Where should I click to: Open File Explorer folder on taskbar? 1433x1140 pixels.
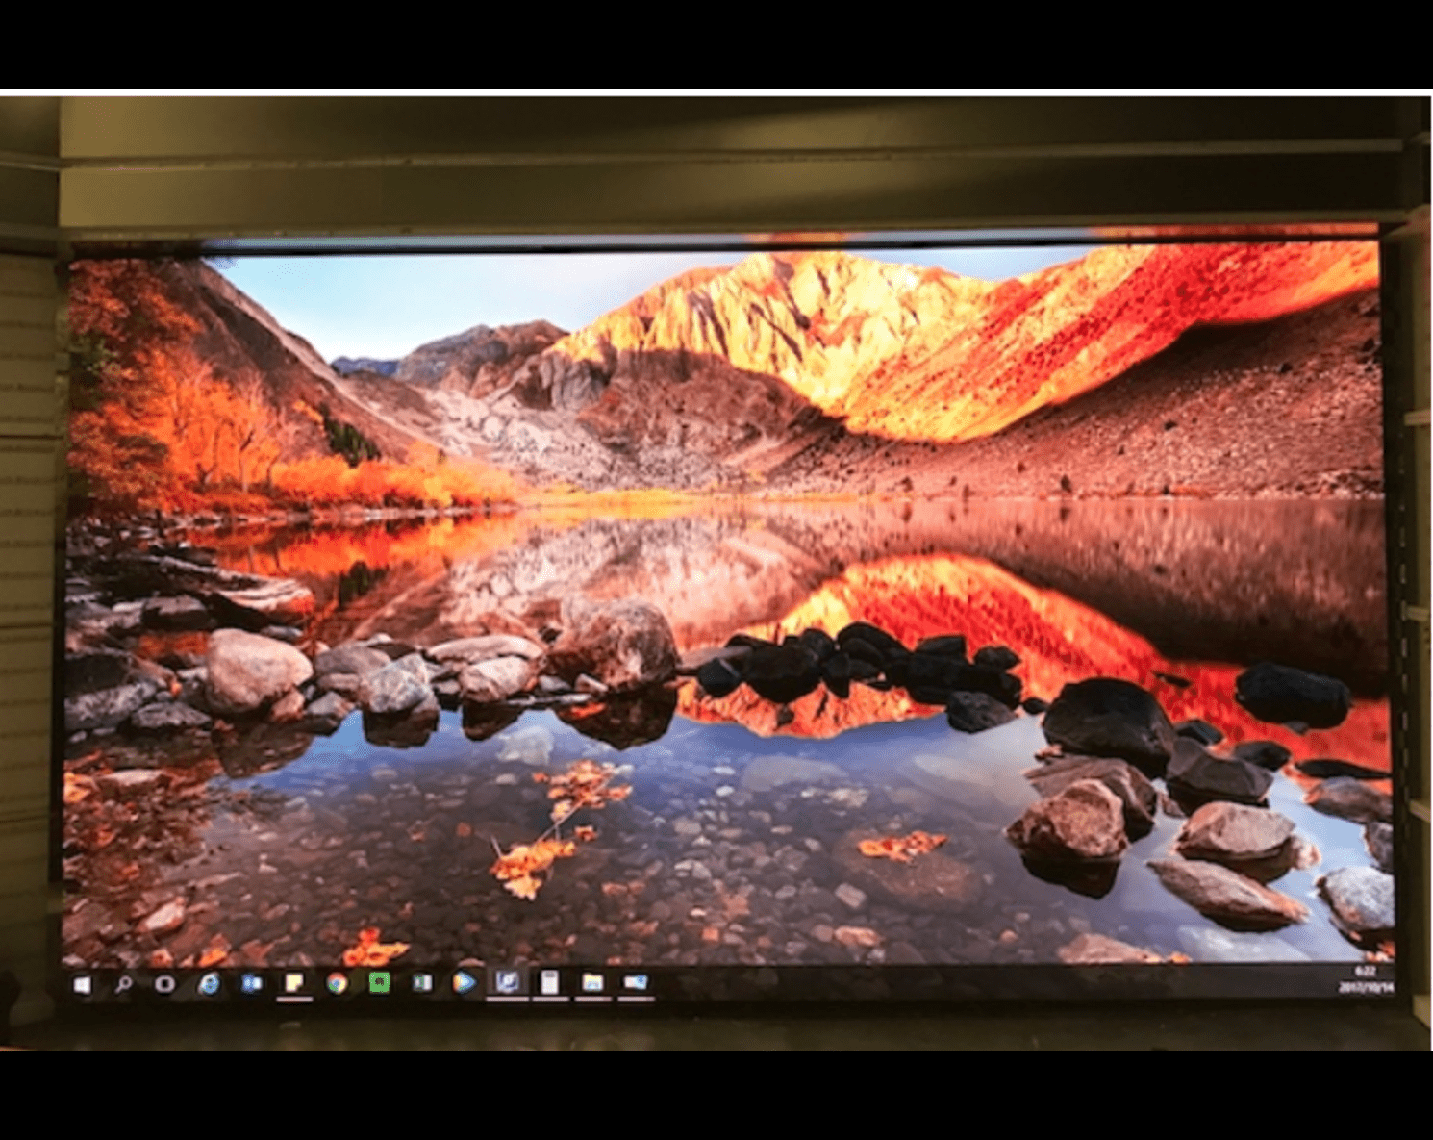(592, 982)
